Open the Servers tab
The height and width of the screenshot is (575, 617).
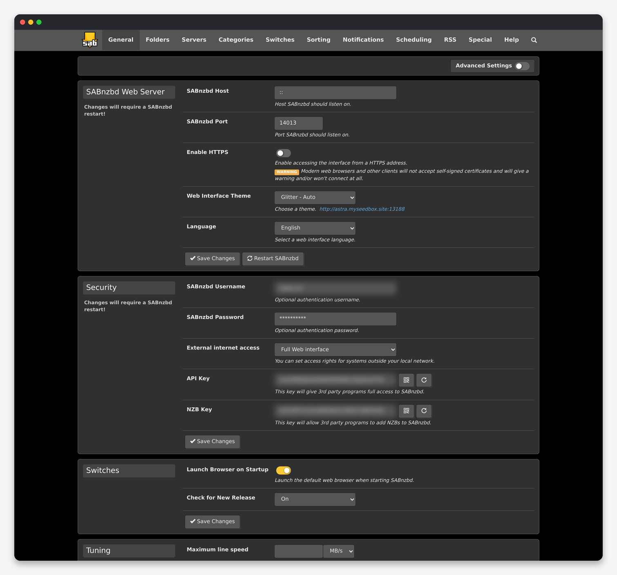click(194, 40)
